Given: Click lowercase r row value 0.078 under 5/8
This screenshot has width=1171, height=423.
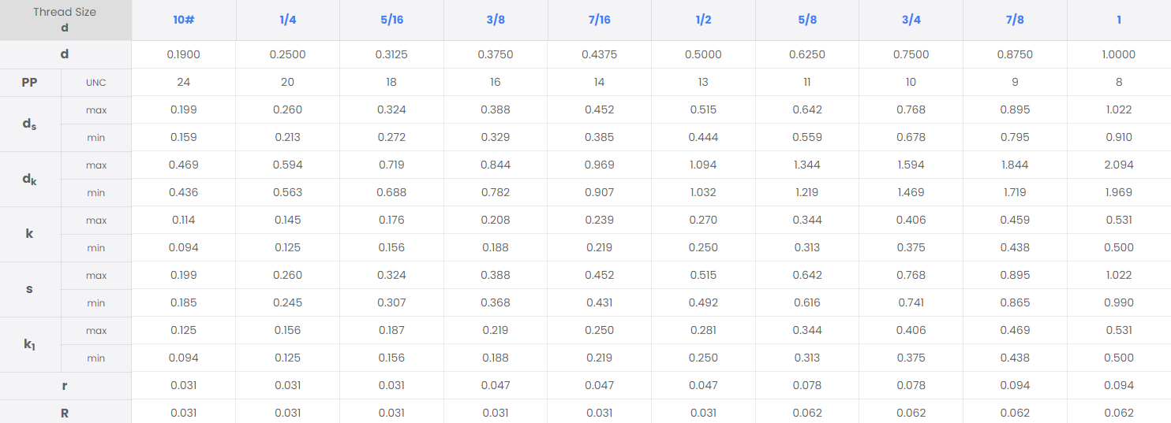Looking at the screenshot, I should point(807,385).
